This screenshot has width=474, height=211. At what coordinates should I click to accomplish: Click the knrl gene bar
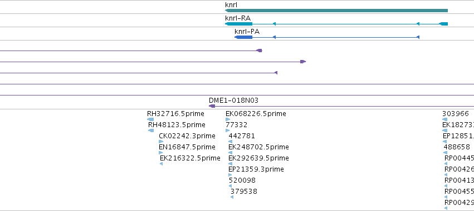click(x=336, y=11)
